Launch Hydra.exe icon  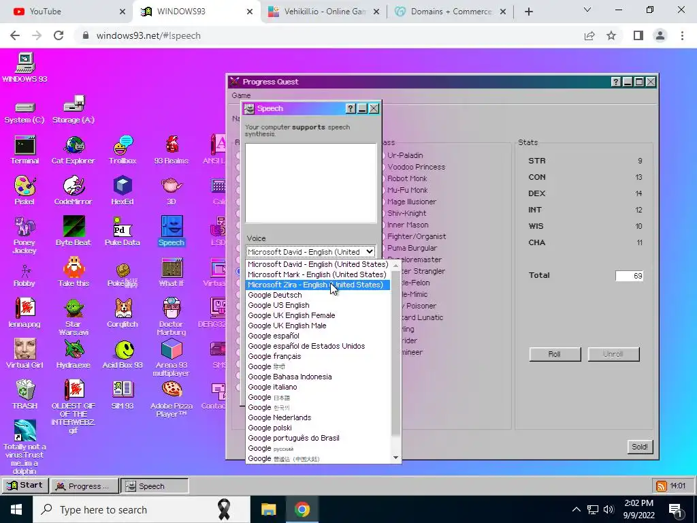74,354
